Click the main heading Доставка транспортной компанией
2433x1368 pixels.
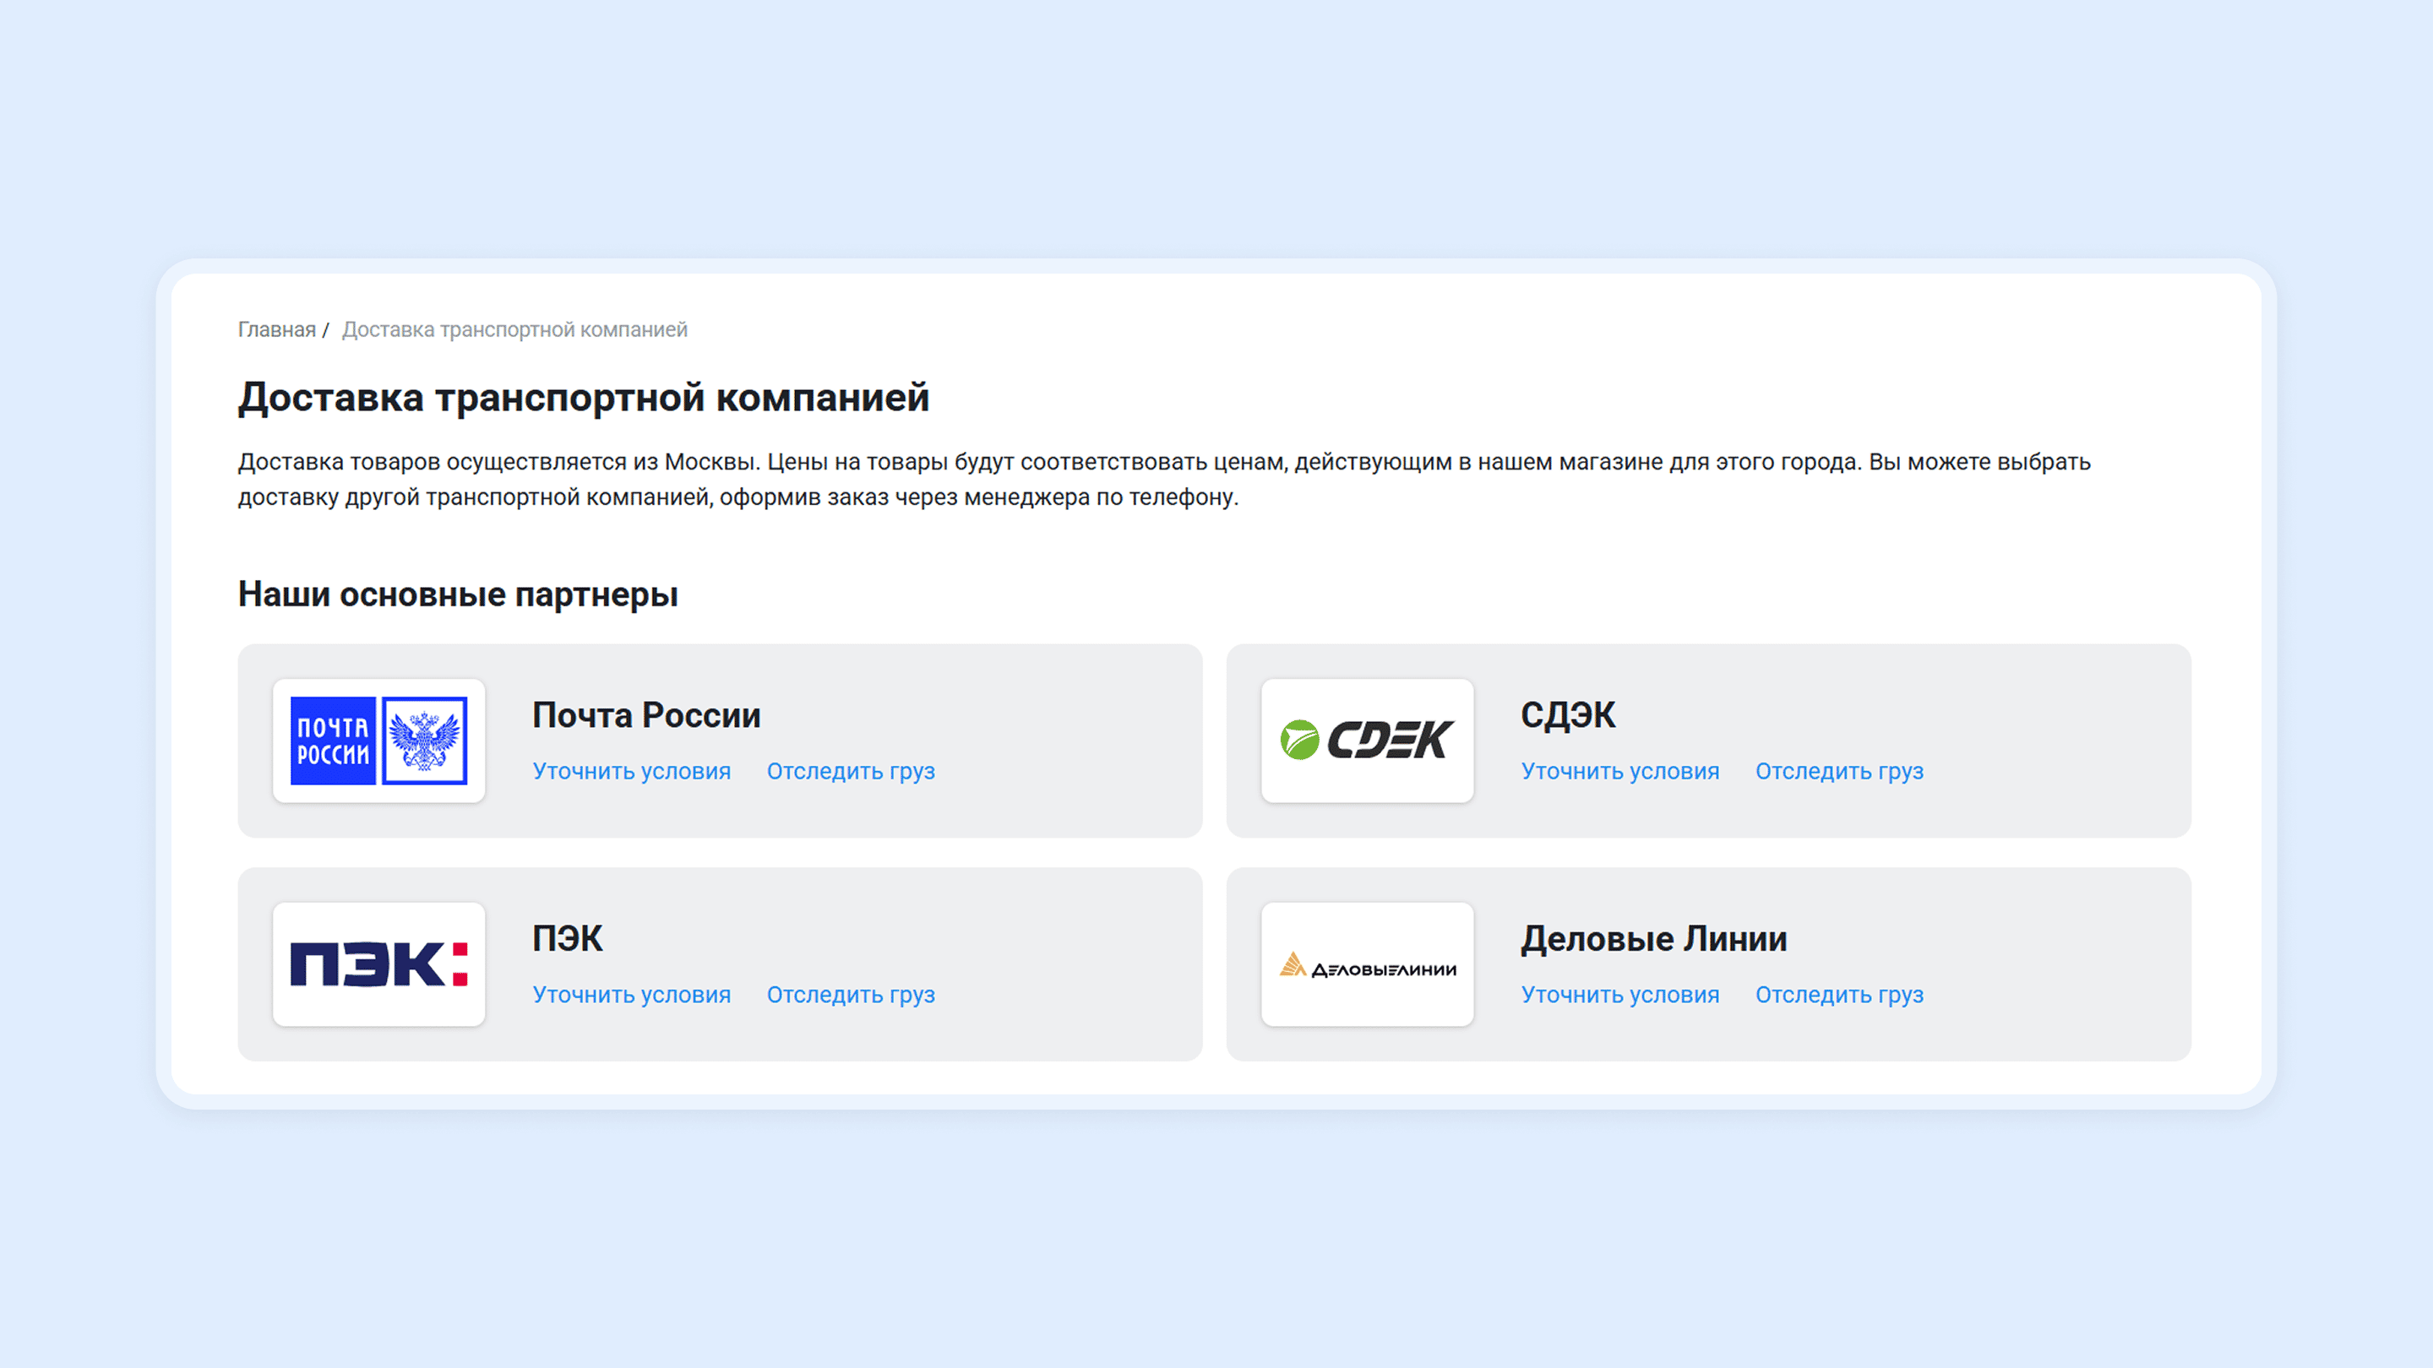click(x=584, y=398)
